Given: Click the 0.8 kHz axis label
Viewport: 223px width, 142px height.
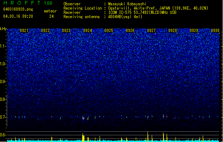Looking at the screenshot, I should [x=3, y=99].
